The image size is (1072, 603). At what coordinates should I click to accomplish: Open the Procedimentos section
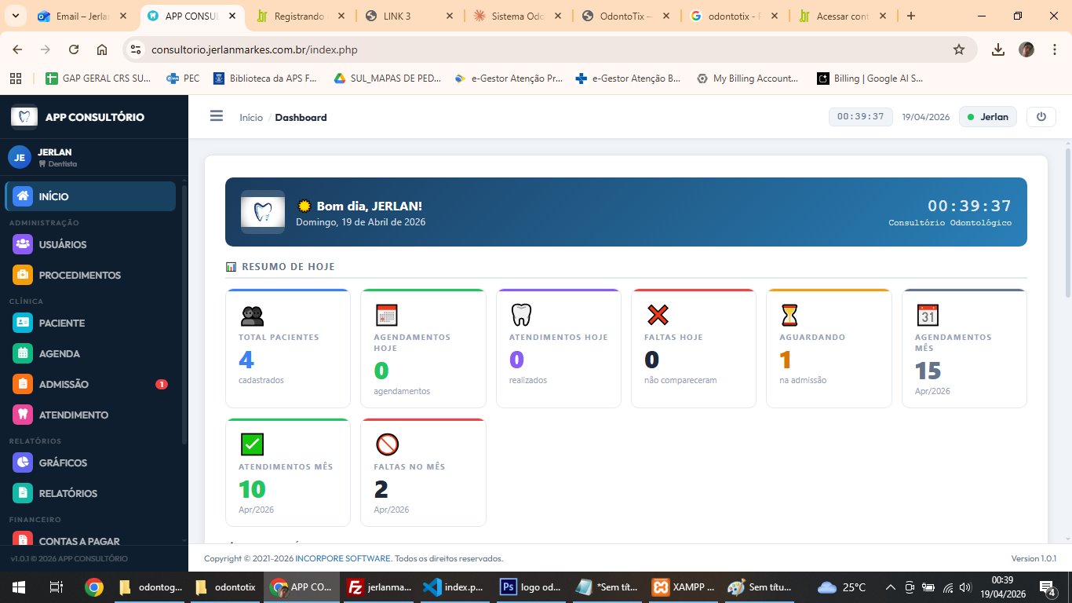pos(79,275)
